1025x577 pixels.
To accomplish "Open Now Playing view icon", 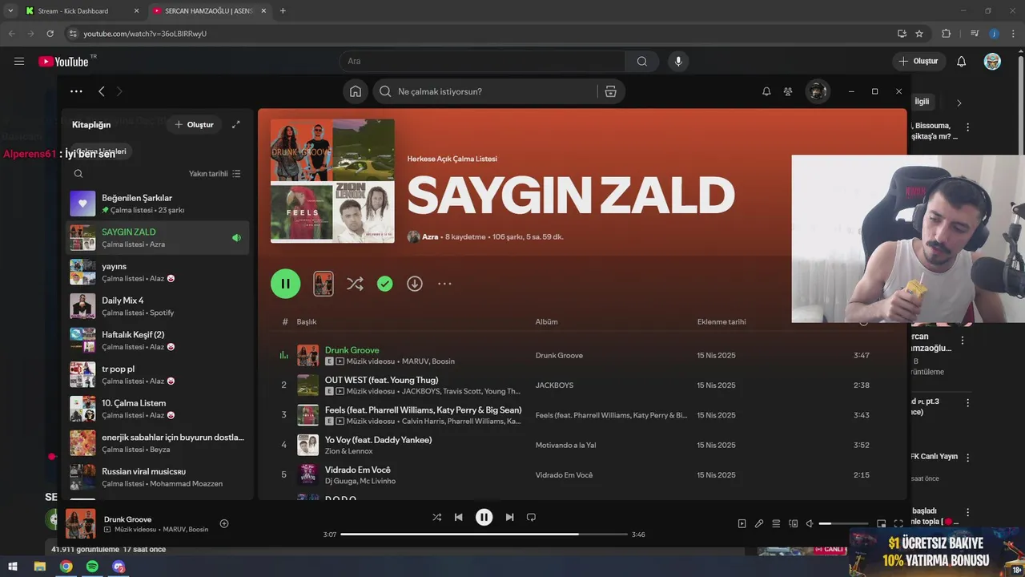I will [742, 523].
